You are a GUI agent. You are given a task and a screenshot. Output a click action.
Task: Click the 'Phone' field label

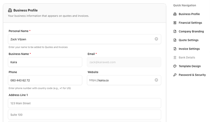[x=13, y=72]
